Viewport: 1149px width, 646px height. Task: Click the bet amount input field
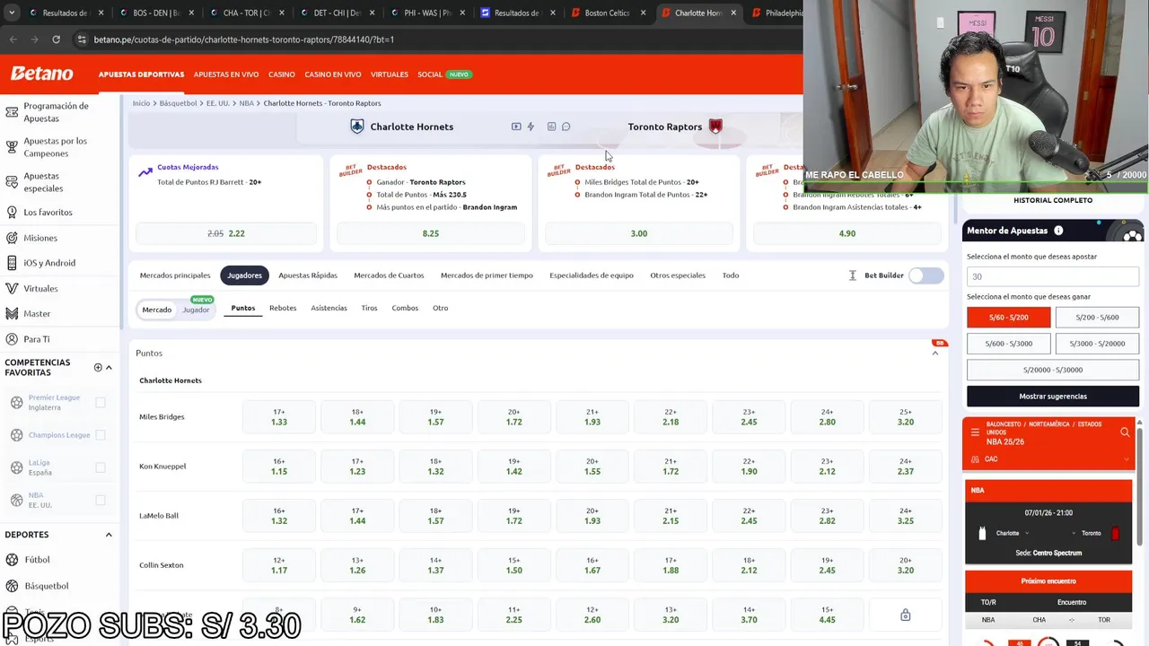[x=1053, y=276]
